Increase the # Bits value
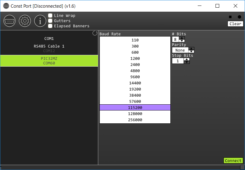The image size is (245, 170). 182,38
